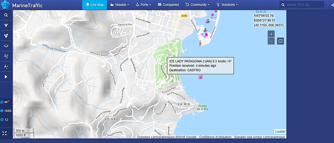The height and width of the screenshot is (143, 334).
Task: Open the sidebar search tool
Action: pyautogui.click(x=6, y=15)
